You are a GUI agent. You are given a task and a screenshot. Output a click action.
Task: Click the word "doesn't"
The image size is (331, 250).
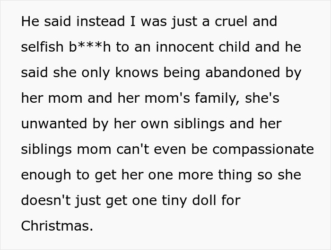pos(47,200)
